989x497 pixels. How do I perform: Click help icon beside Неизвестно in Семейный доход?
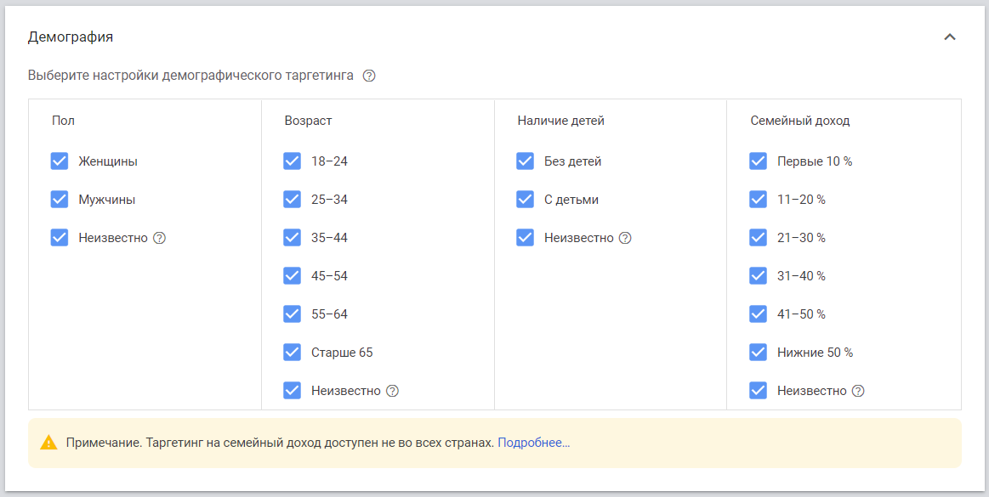(x=858, y=391)
